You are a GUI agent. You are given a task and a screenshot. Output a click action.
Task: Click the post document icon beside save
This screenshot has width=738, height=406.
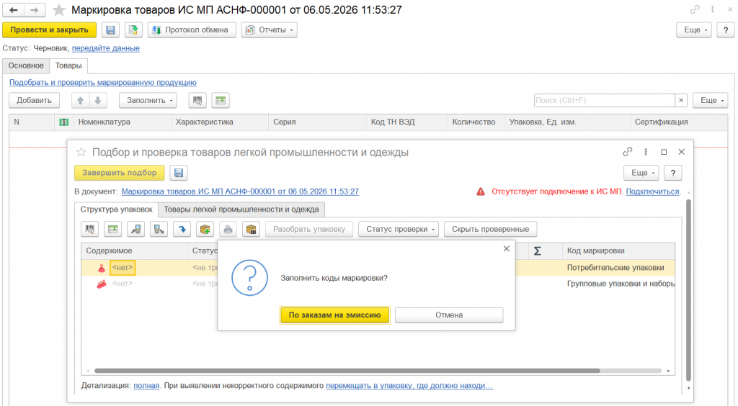[133, 30]
